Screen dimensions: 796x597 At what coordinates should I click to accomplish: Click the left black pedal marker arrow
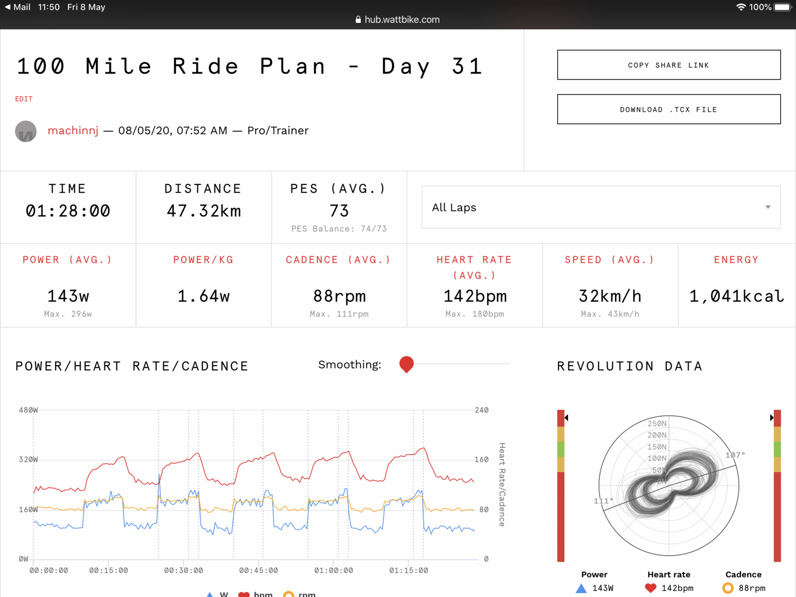tap(567, 418)
